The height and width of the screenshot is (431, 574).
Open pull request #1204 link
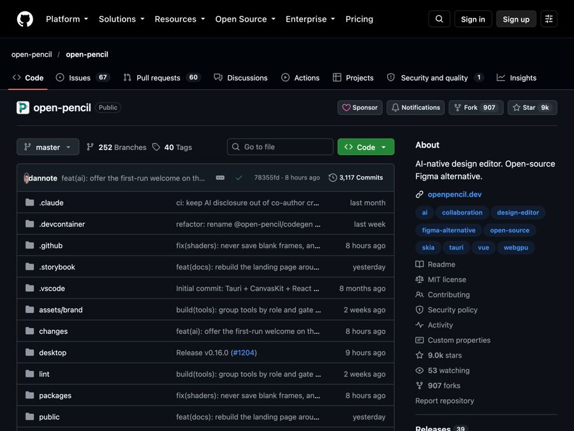tap(244, 352)
